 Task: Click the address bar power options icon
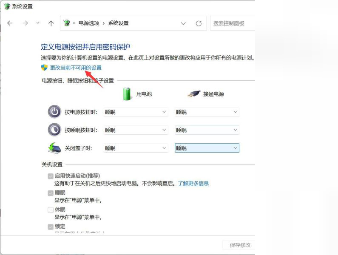click(67, 23)
